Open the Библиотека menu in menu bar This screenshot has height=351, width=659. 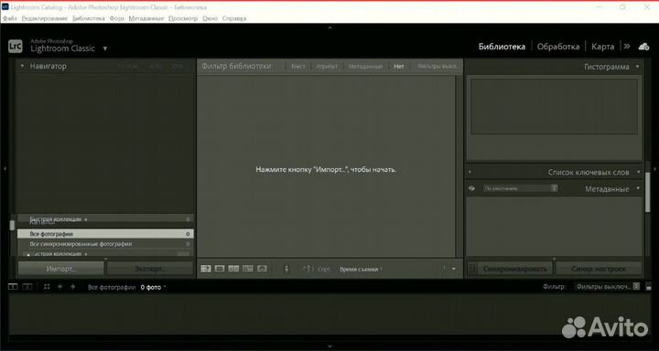click(89, 18)
